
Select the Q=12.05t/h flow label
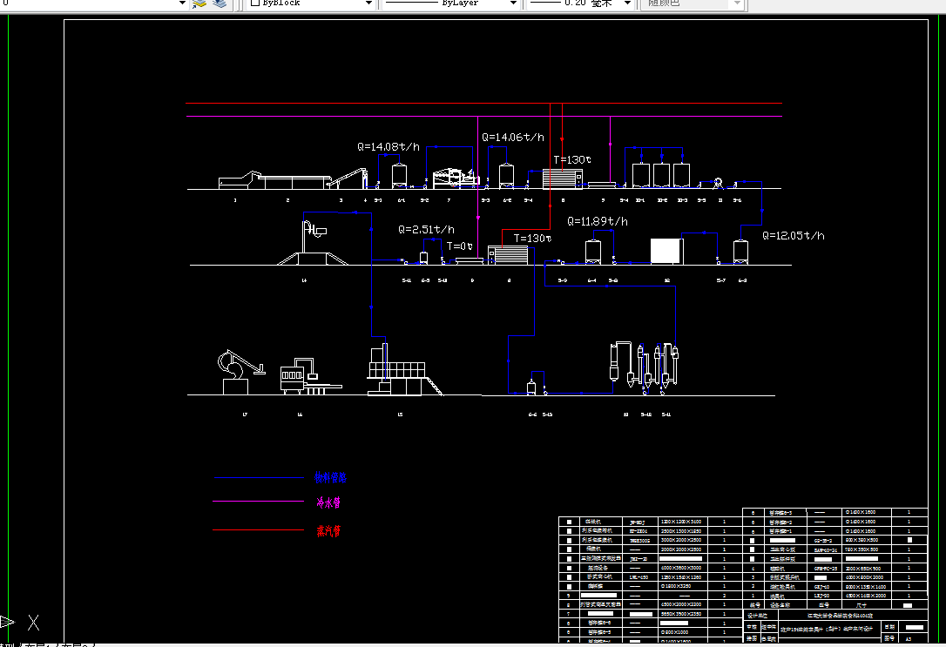[x=793, y=236]
